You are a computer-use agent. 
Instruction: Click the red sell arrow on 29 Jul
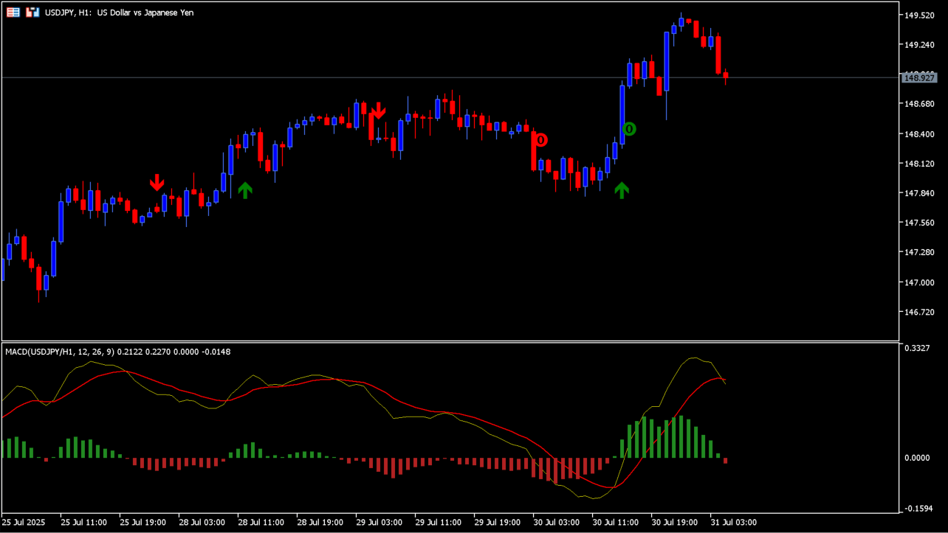[x=378, y=111]
